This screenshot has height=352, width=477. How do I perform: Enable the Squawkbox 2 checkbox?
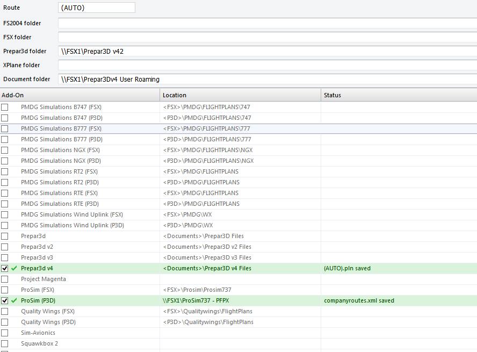point(5,343)
